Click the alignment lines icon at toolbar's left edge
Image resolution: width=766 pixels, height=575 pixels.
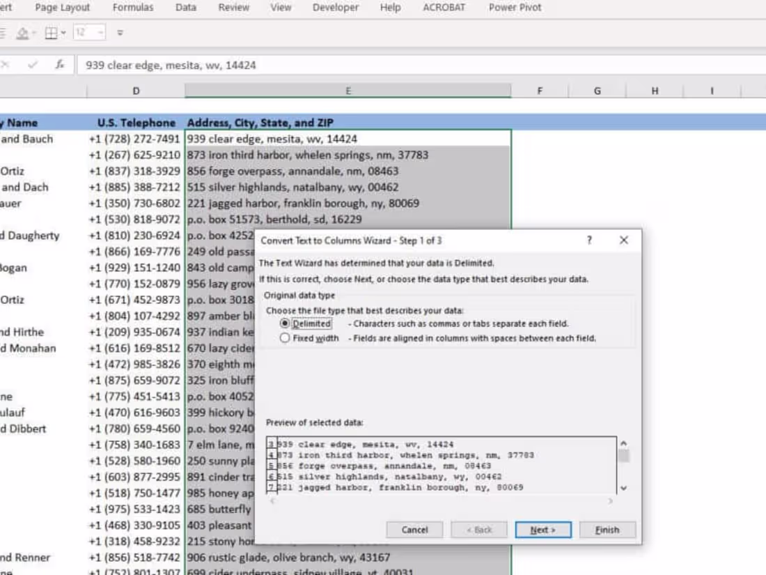tap(3, 32)
